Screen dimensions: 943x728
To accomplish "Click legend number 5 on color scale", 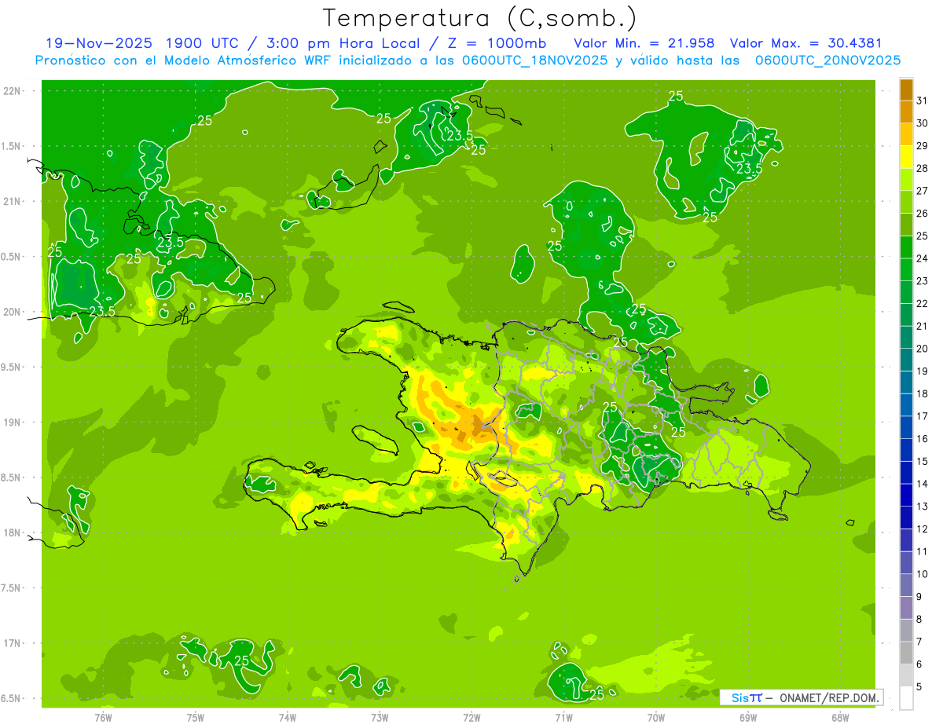I will (919, 686).
